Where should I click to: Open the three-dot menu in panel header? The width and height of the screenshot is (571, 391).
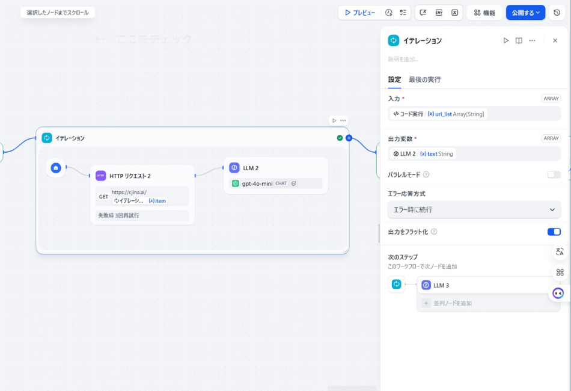click(532, 41)
